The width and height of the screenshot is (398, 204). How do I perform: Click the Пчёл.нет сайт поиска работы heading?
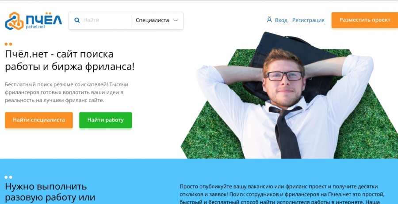pos(70,61)
